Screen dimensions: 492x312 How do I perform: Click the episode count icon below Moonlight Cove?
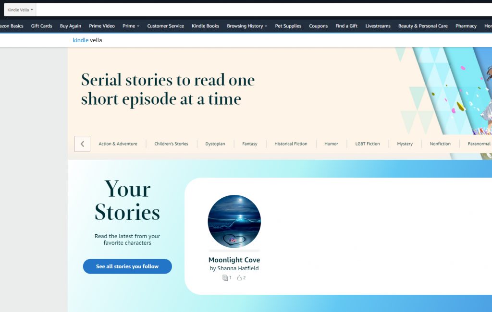click(225, 277)
